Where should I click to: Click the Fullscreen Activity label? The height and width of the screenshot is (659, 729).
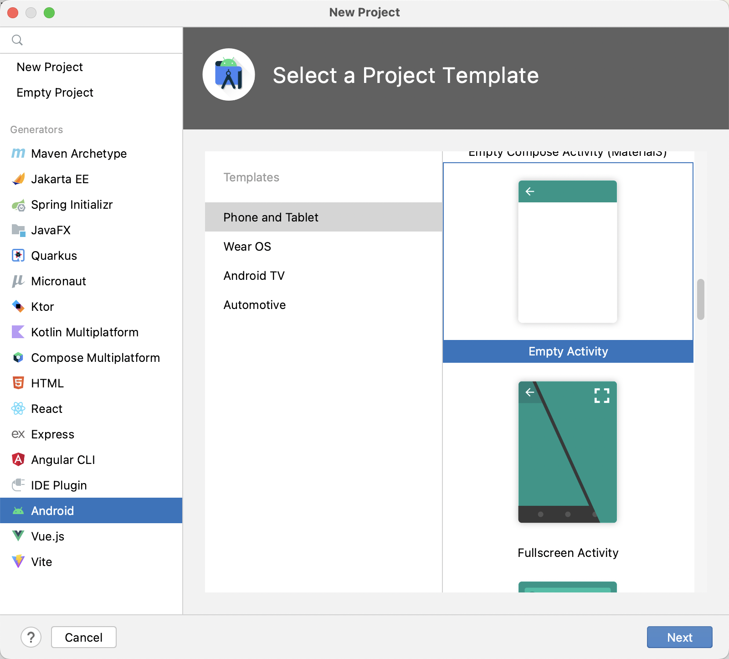tap(568, 553)
